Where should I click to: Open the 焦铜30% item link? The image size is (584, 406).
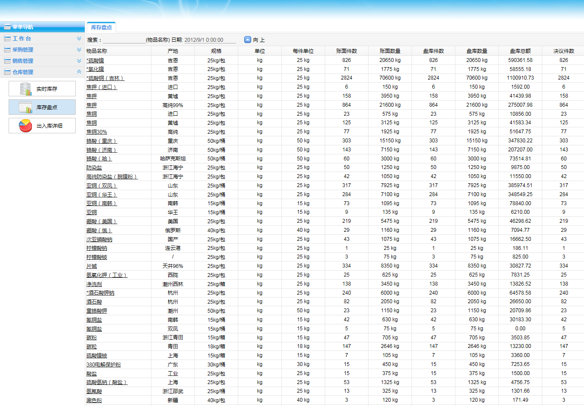coord(97,132)
